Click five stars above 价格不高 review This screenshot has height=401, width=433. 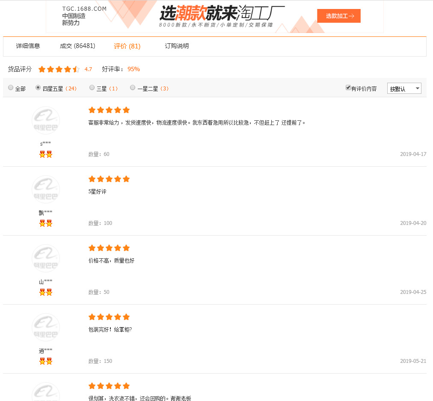coord(109,248)
